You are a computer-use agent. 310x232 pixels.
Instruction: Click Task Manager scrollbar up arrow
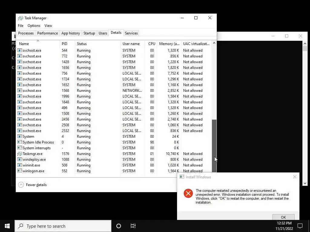click(x=214, y=43)
